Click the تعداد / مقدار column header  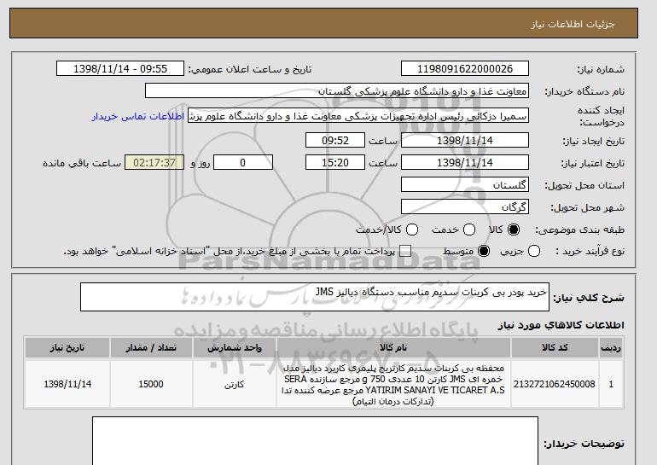pos(151,348)
